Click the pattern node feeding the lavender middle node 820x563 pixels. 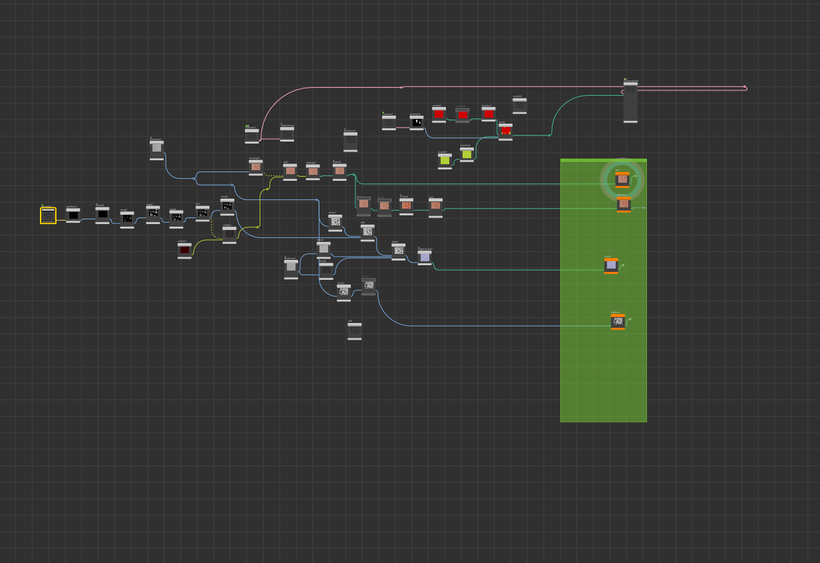click(x=398, y=251)
